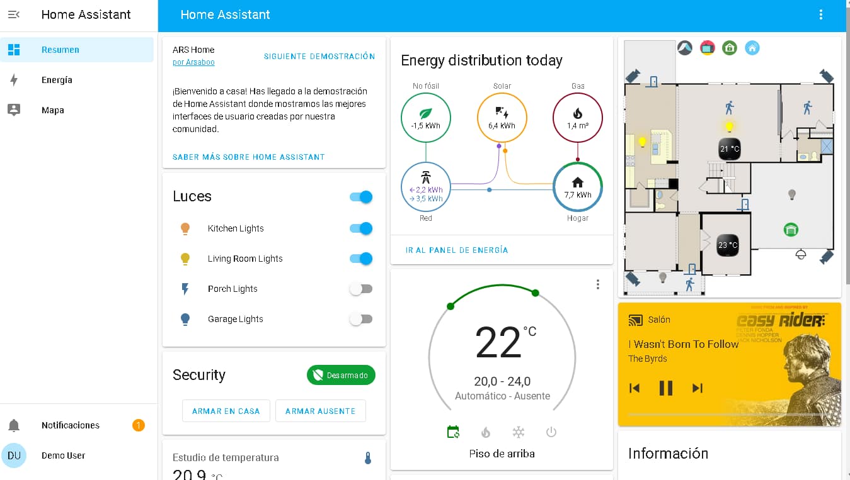Open the Energía panel in sidebar
Image resolution: width=850 pixels, height=480 pixels.
tap(57, 80)
